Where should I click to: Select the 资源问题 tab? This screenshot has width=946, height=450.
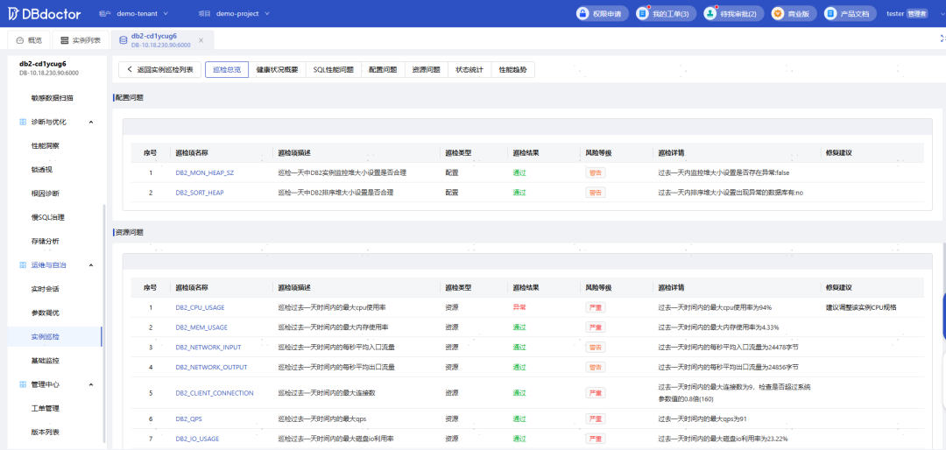pos(426,70)
